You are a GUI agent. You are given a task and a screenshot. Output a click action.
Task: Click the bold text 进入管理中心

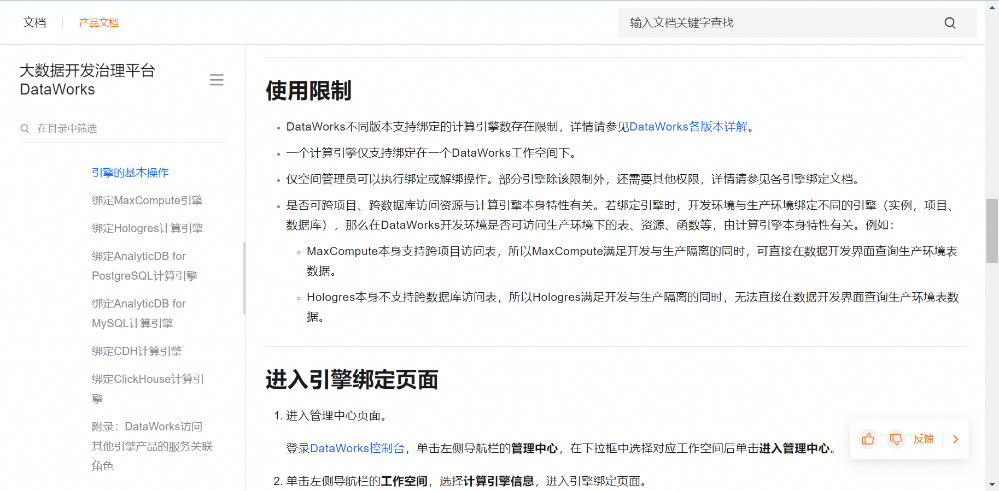[794, 448]
